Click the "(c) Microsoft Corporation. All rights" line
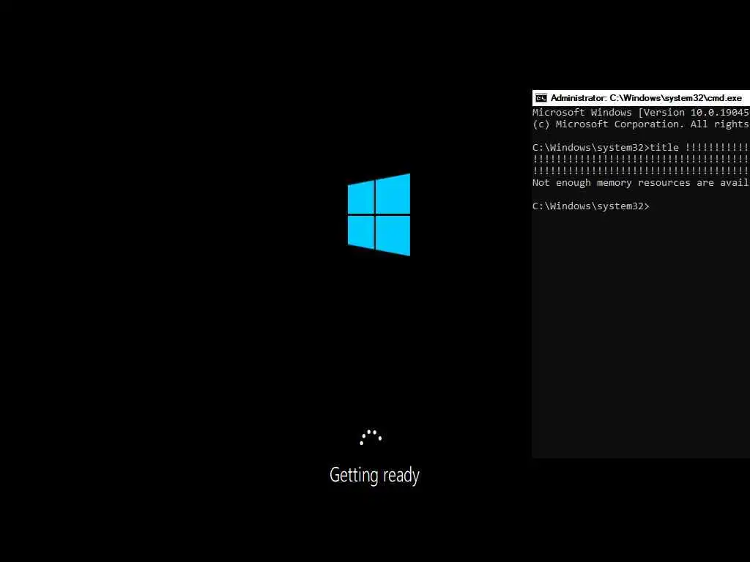 point(641,124)
